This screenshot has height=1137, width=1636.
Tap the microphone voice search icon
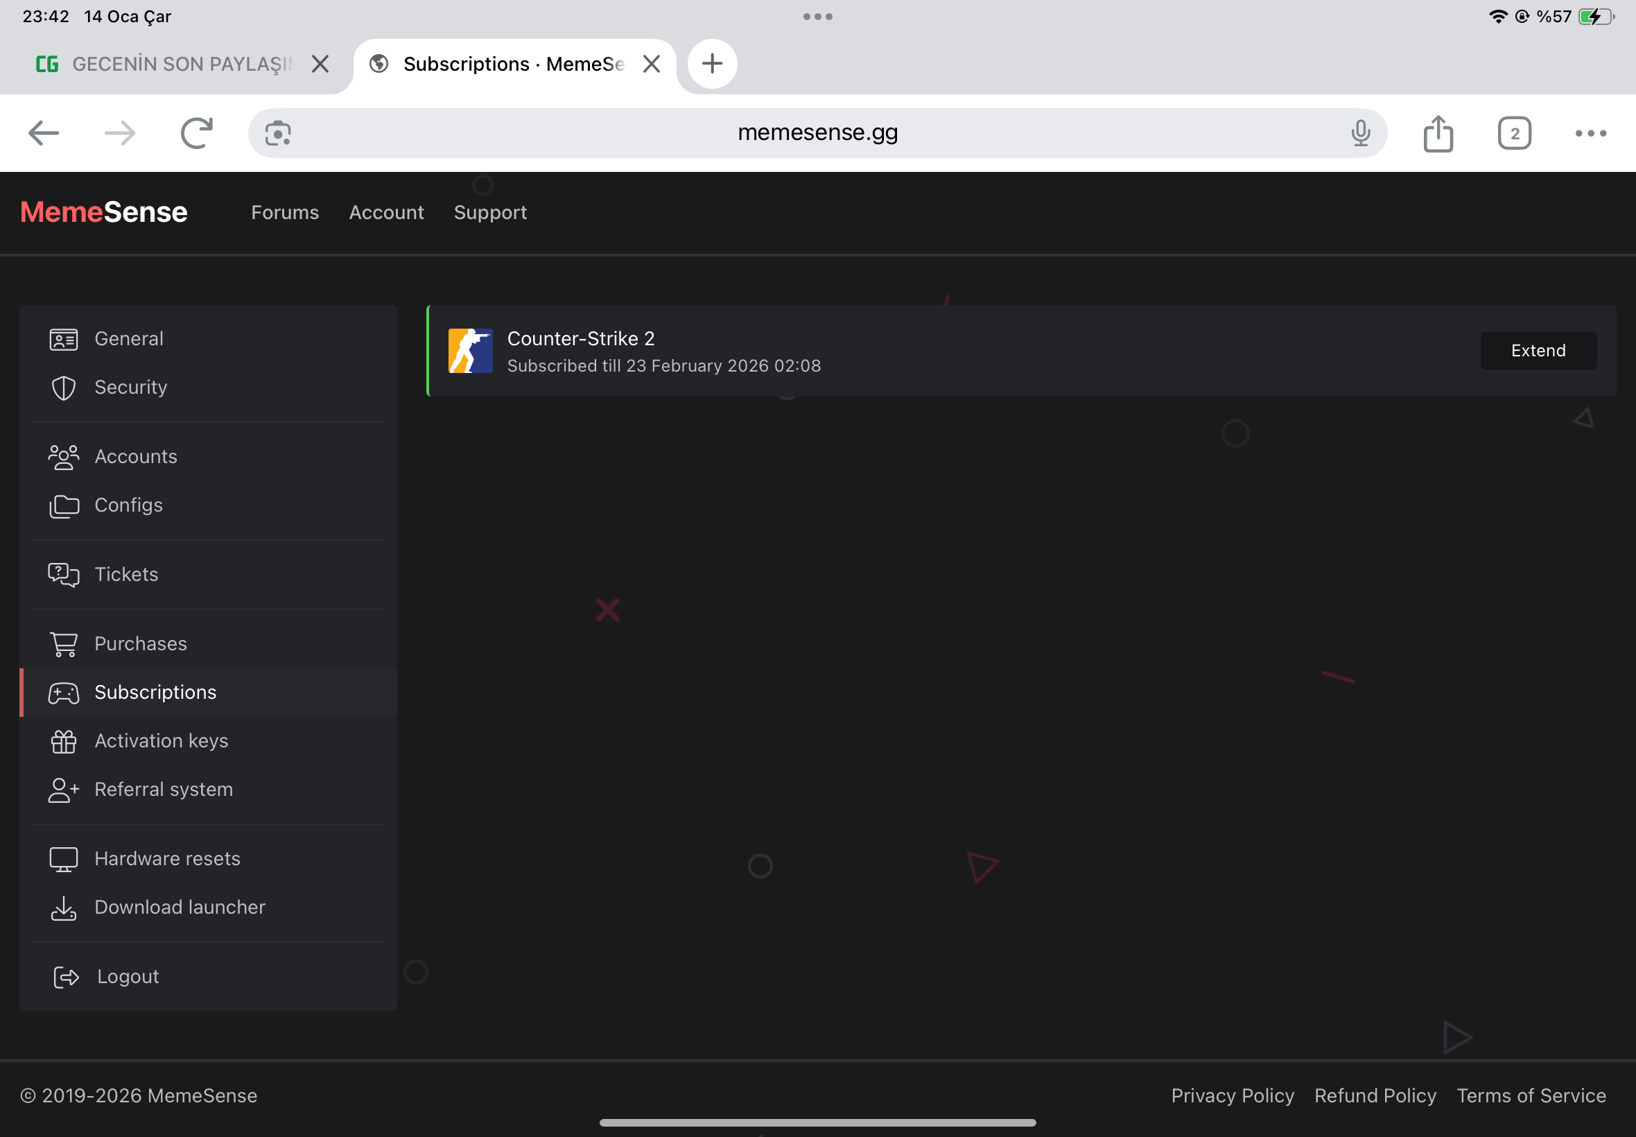[x=1360, y=133]
